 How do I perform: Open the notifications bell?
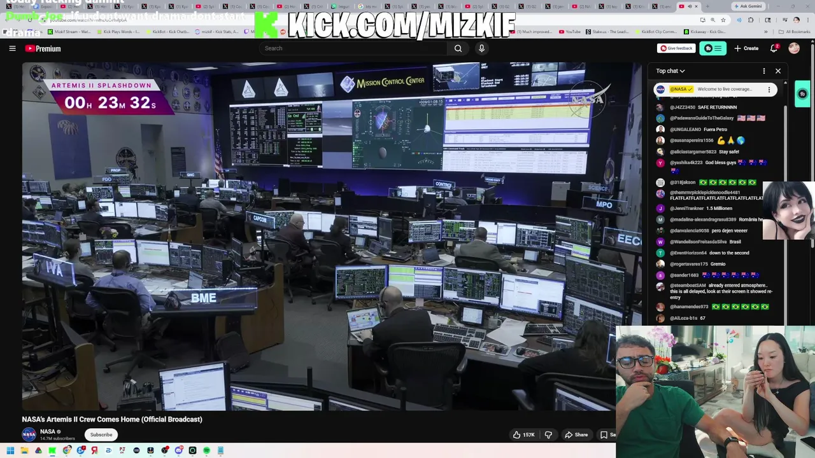click(x=774, y=48)
